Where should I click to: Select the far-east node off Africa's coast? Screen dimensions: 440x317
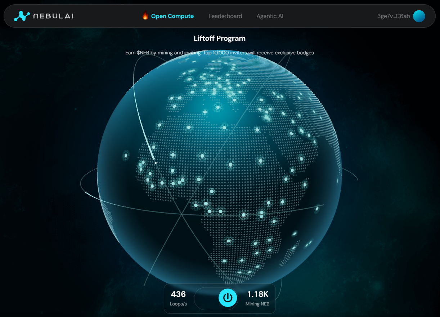317,208
